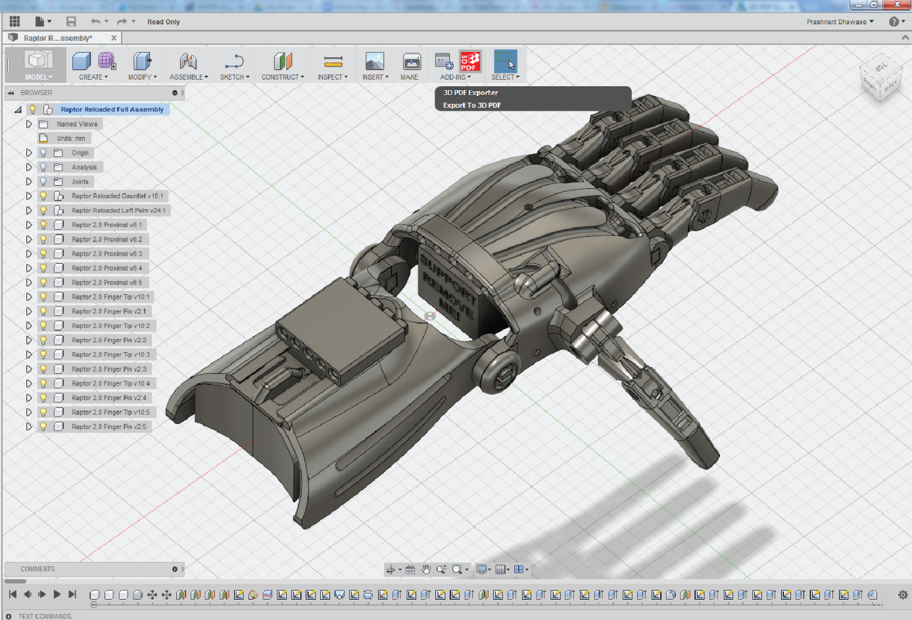Click the Add-Ins scripts icon
Image resolution: width=912 pixels, height=620 pixels.
444,61
